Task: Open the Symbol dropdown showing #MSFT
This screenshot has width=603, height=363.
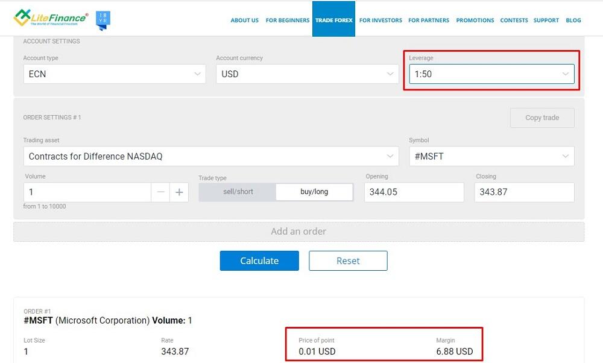Action: click(491, 156)
